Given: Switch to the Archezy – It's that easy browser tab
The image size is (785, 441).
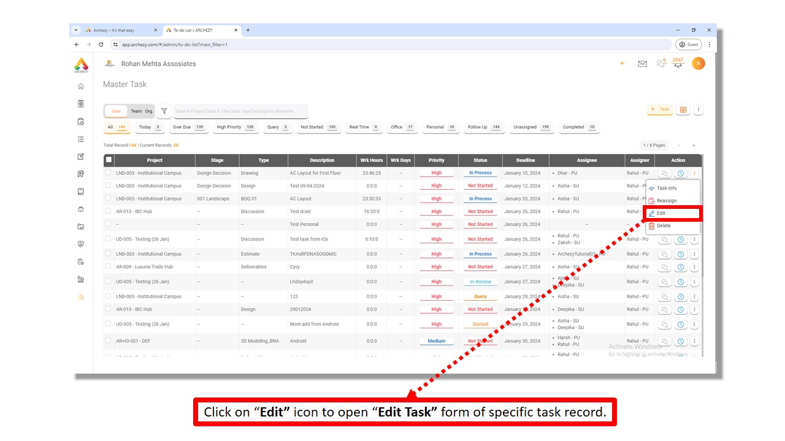Looking at the screenshot, I should pyautogui.click(x=121, y=30).
